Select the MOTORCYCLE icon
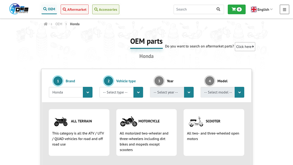This screenshot has height=165, width=293. coord(129,121)
